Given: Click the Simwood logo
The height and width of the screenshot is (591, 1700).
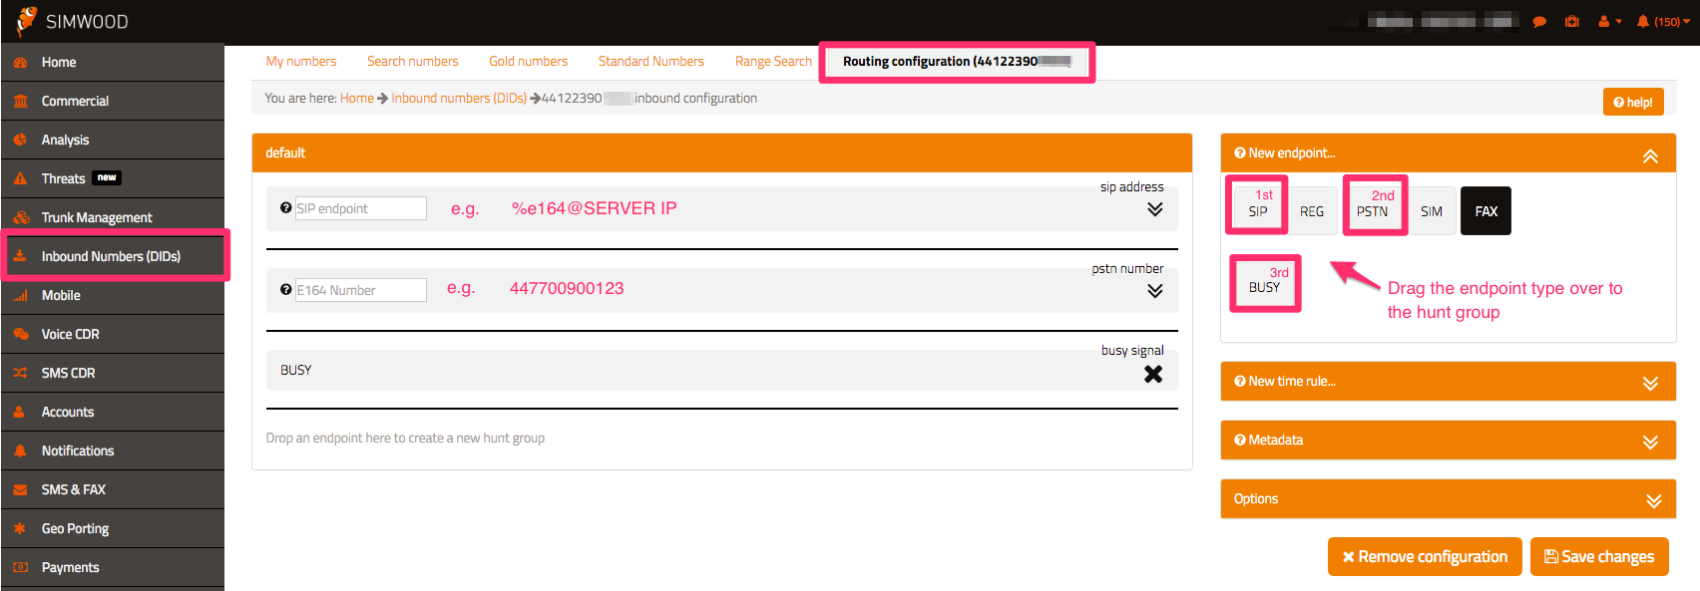Looking at the screenshot, I should pyautogui.click(x=72, y=21).
